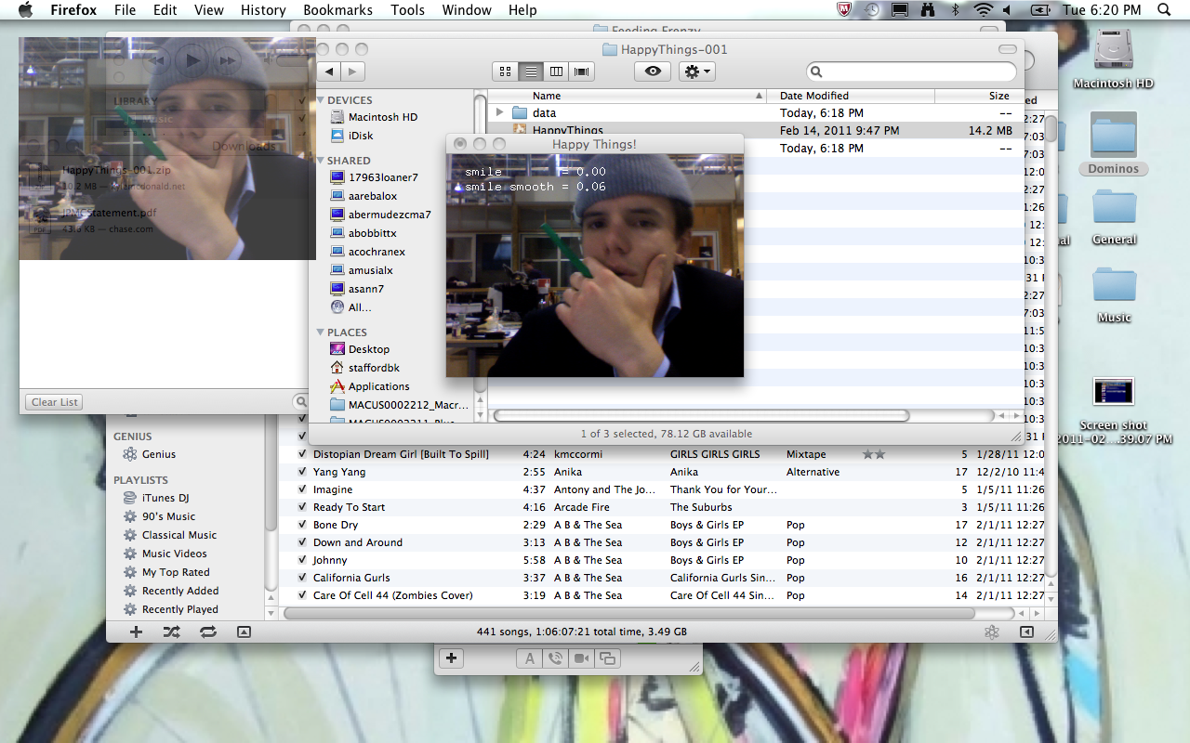Uncheck the song Imagine
Image resolution: width=1190 pixels, height=743 pixels.
tap(302, 489)
